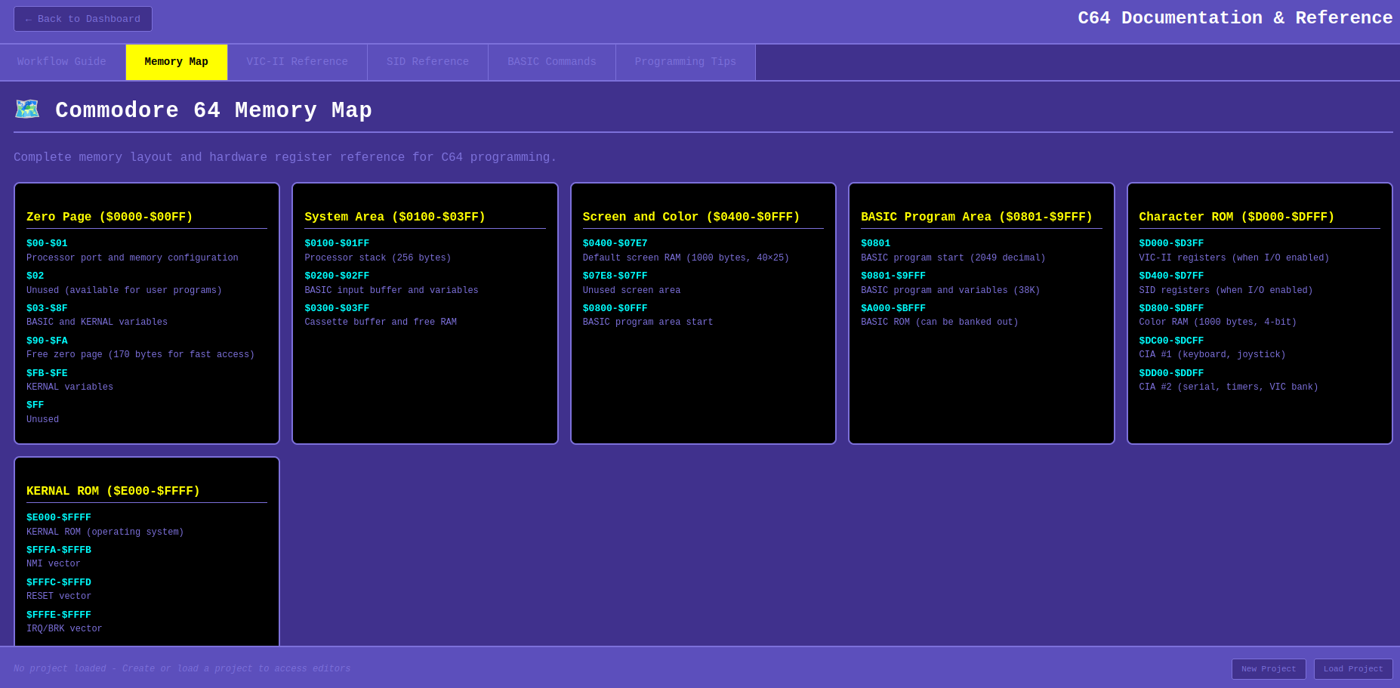Click the KERNAL ROM ($E000-$FFFF) card title
Screen dimensions: 1400x688
coord(113,491)
